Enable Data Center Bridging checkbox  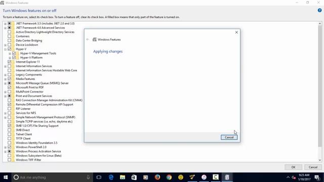point(9,40)
